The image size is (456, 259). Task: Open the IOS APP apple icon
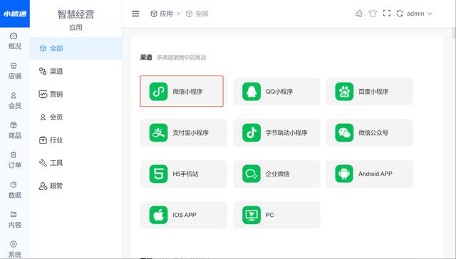click(158, 215)
